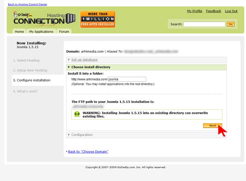Click the GoDaddy Hosting Connection logo
Viewport: 246px width, 181px height.
click(44, 19)
